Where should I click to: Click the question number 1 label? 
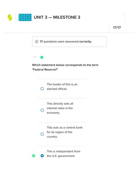tap(35, 57)
